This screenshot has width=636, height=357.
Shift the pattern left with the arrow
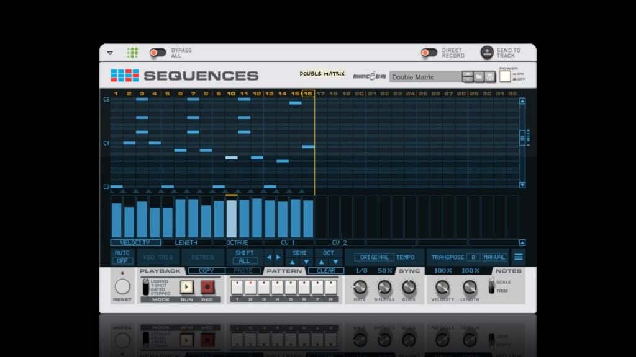pyautogui.click(x=269, y=257)
